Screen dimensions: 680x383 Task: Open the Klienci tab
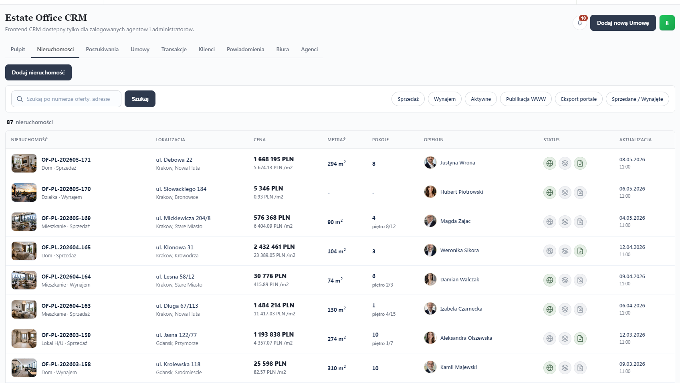207,49
